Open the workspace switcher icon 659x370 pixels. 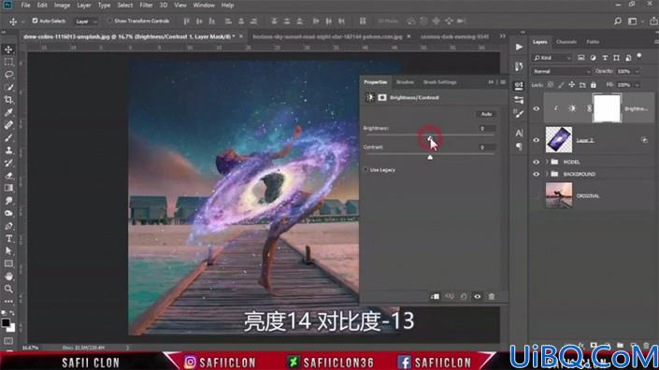pos(632,21)
